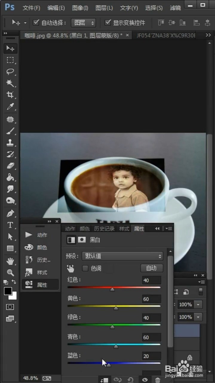Select the Rectangle shape tool
Screen dimensions: 215x383
pyautogui.click(x=10, y=248)
